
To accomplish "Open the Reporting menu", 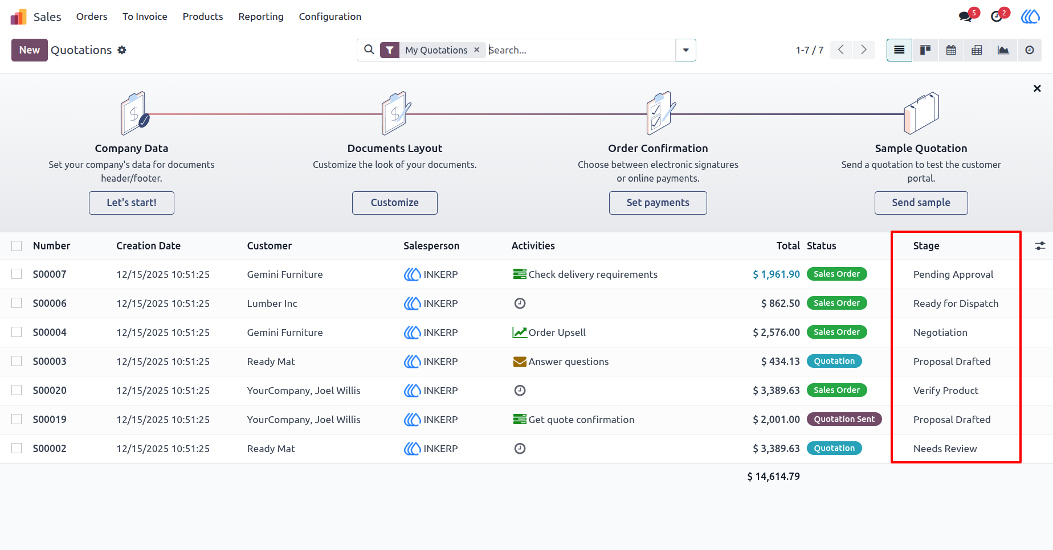I will tap(261, 17).
